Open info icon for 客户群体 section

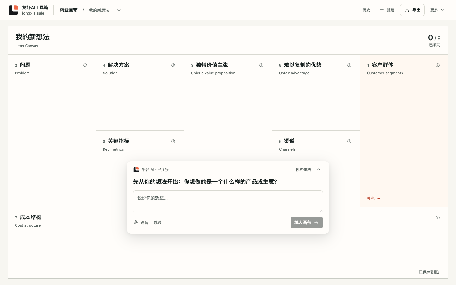tap(438, 65)
